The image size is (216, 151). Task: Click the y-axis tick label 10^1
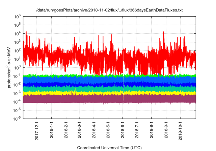[17, 59]
